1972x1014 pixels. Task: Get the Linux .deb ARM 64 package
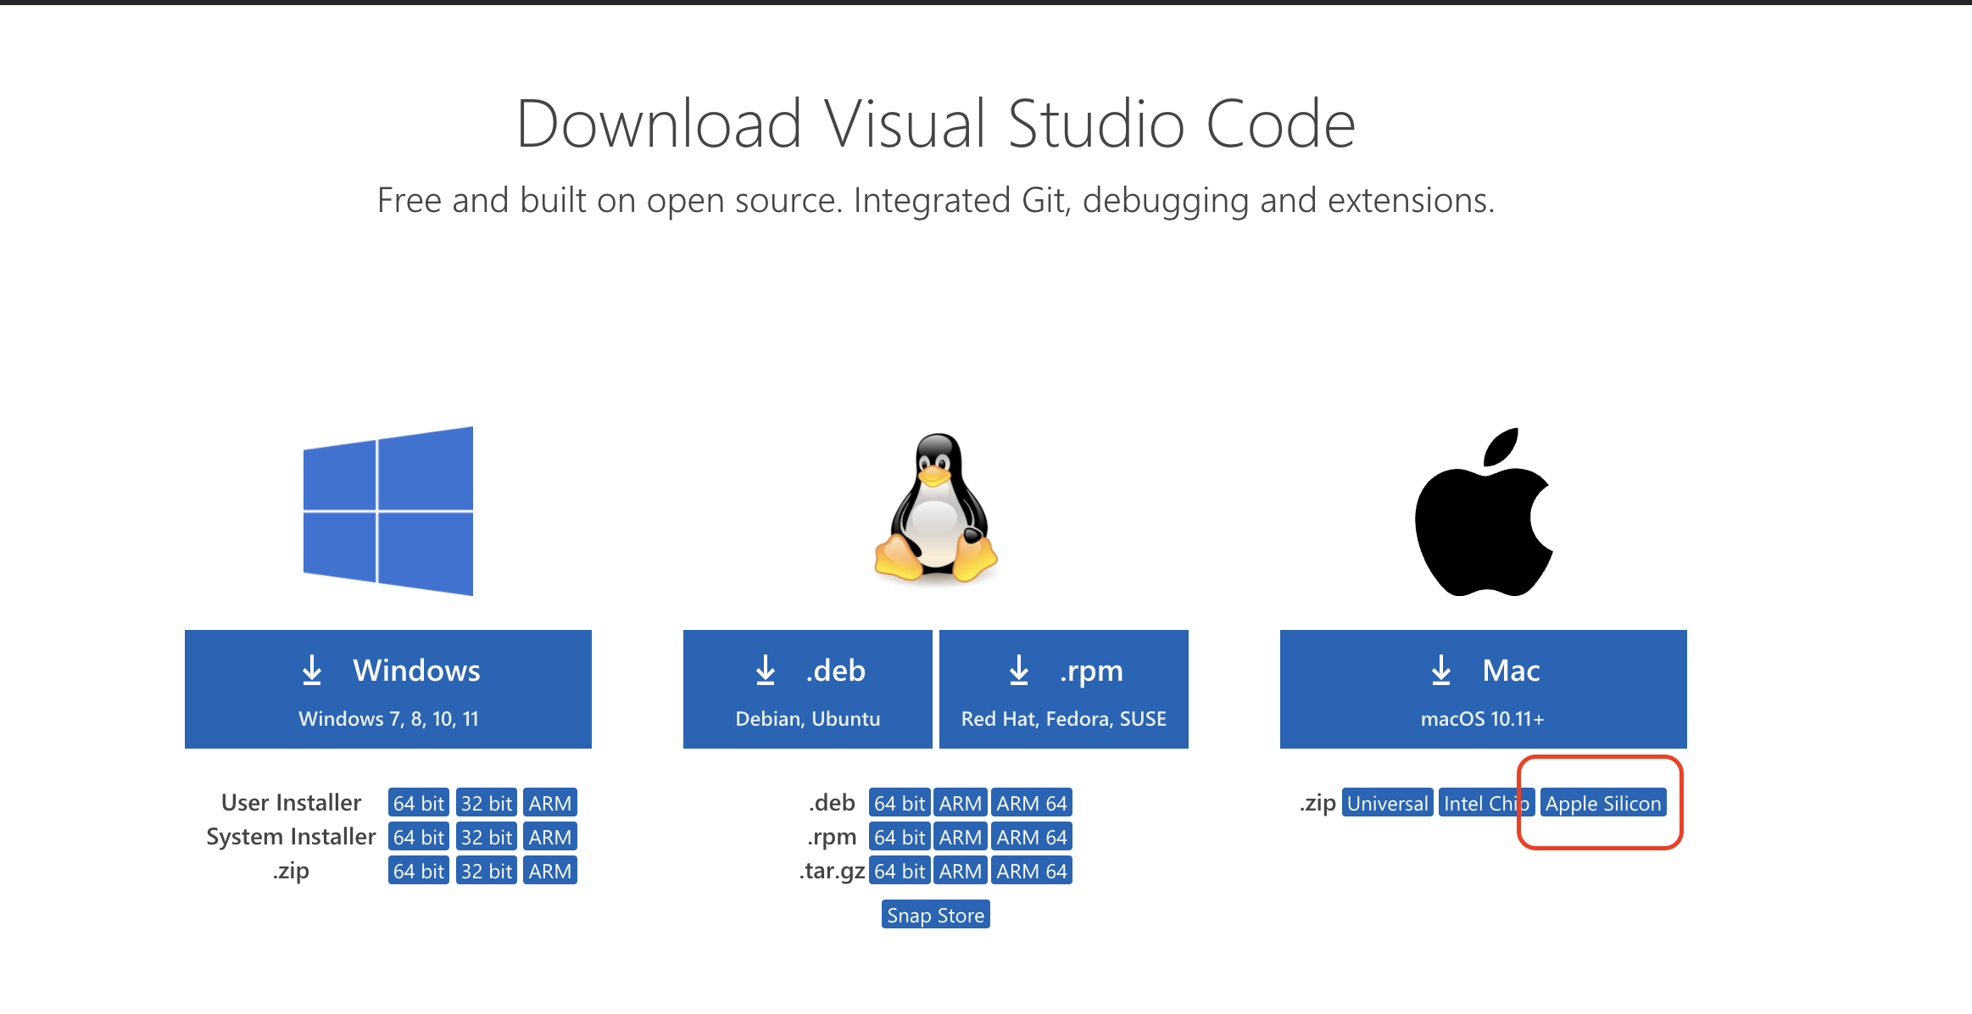(1031, 803)
